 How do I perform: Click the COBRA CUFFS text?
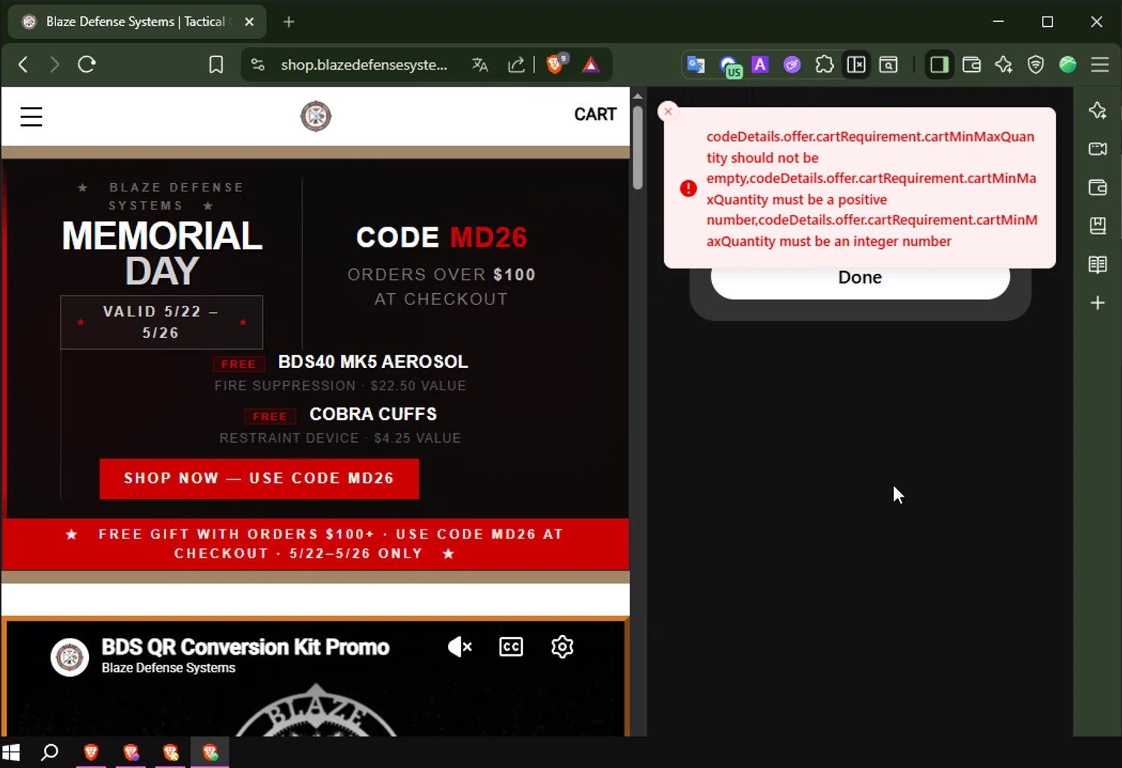coord(373,414)
